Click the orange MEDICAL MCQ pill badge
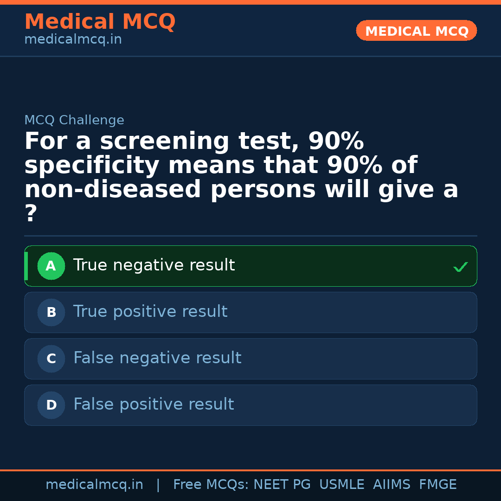This screenshot has height=501, width=501. (416, 31)
